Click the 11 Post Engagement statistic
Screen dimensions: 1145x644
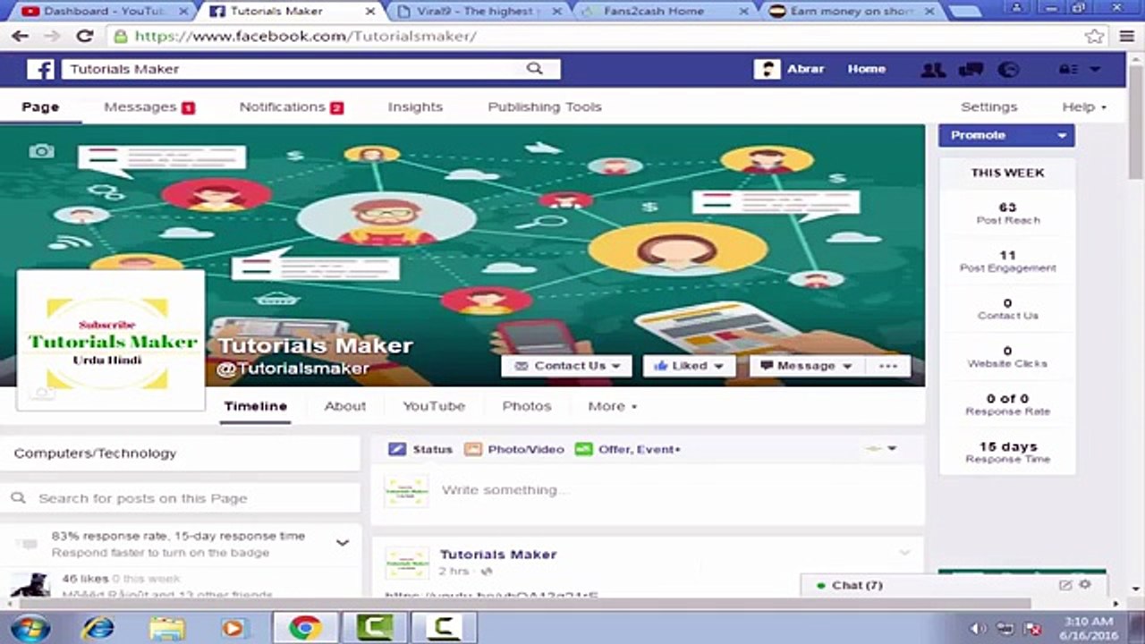tap(1008, 261)
